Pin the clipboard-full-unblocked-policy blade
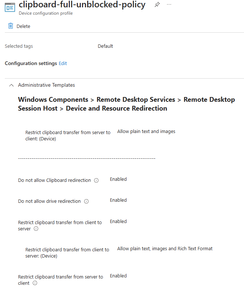Screen dimensions: 244x291 coord(157,5)
